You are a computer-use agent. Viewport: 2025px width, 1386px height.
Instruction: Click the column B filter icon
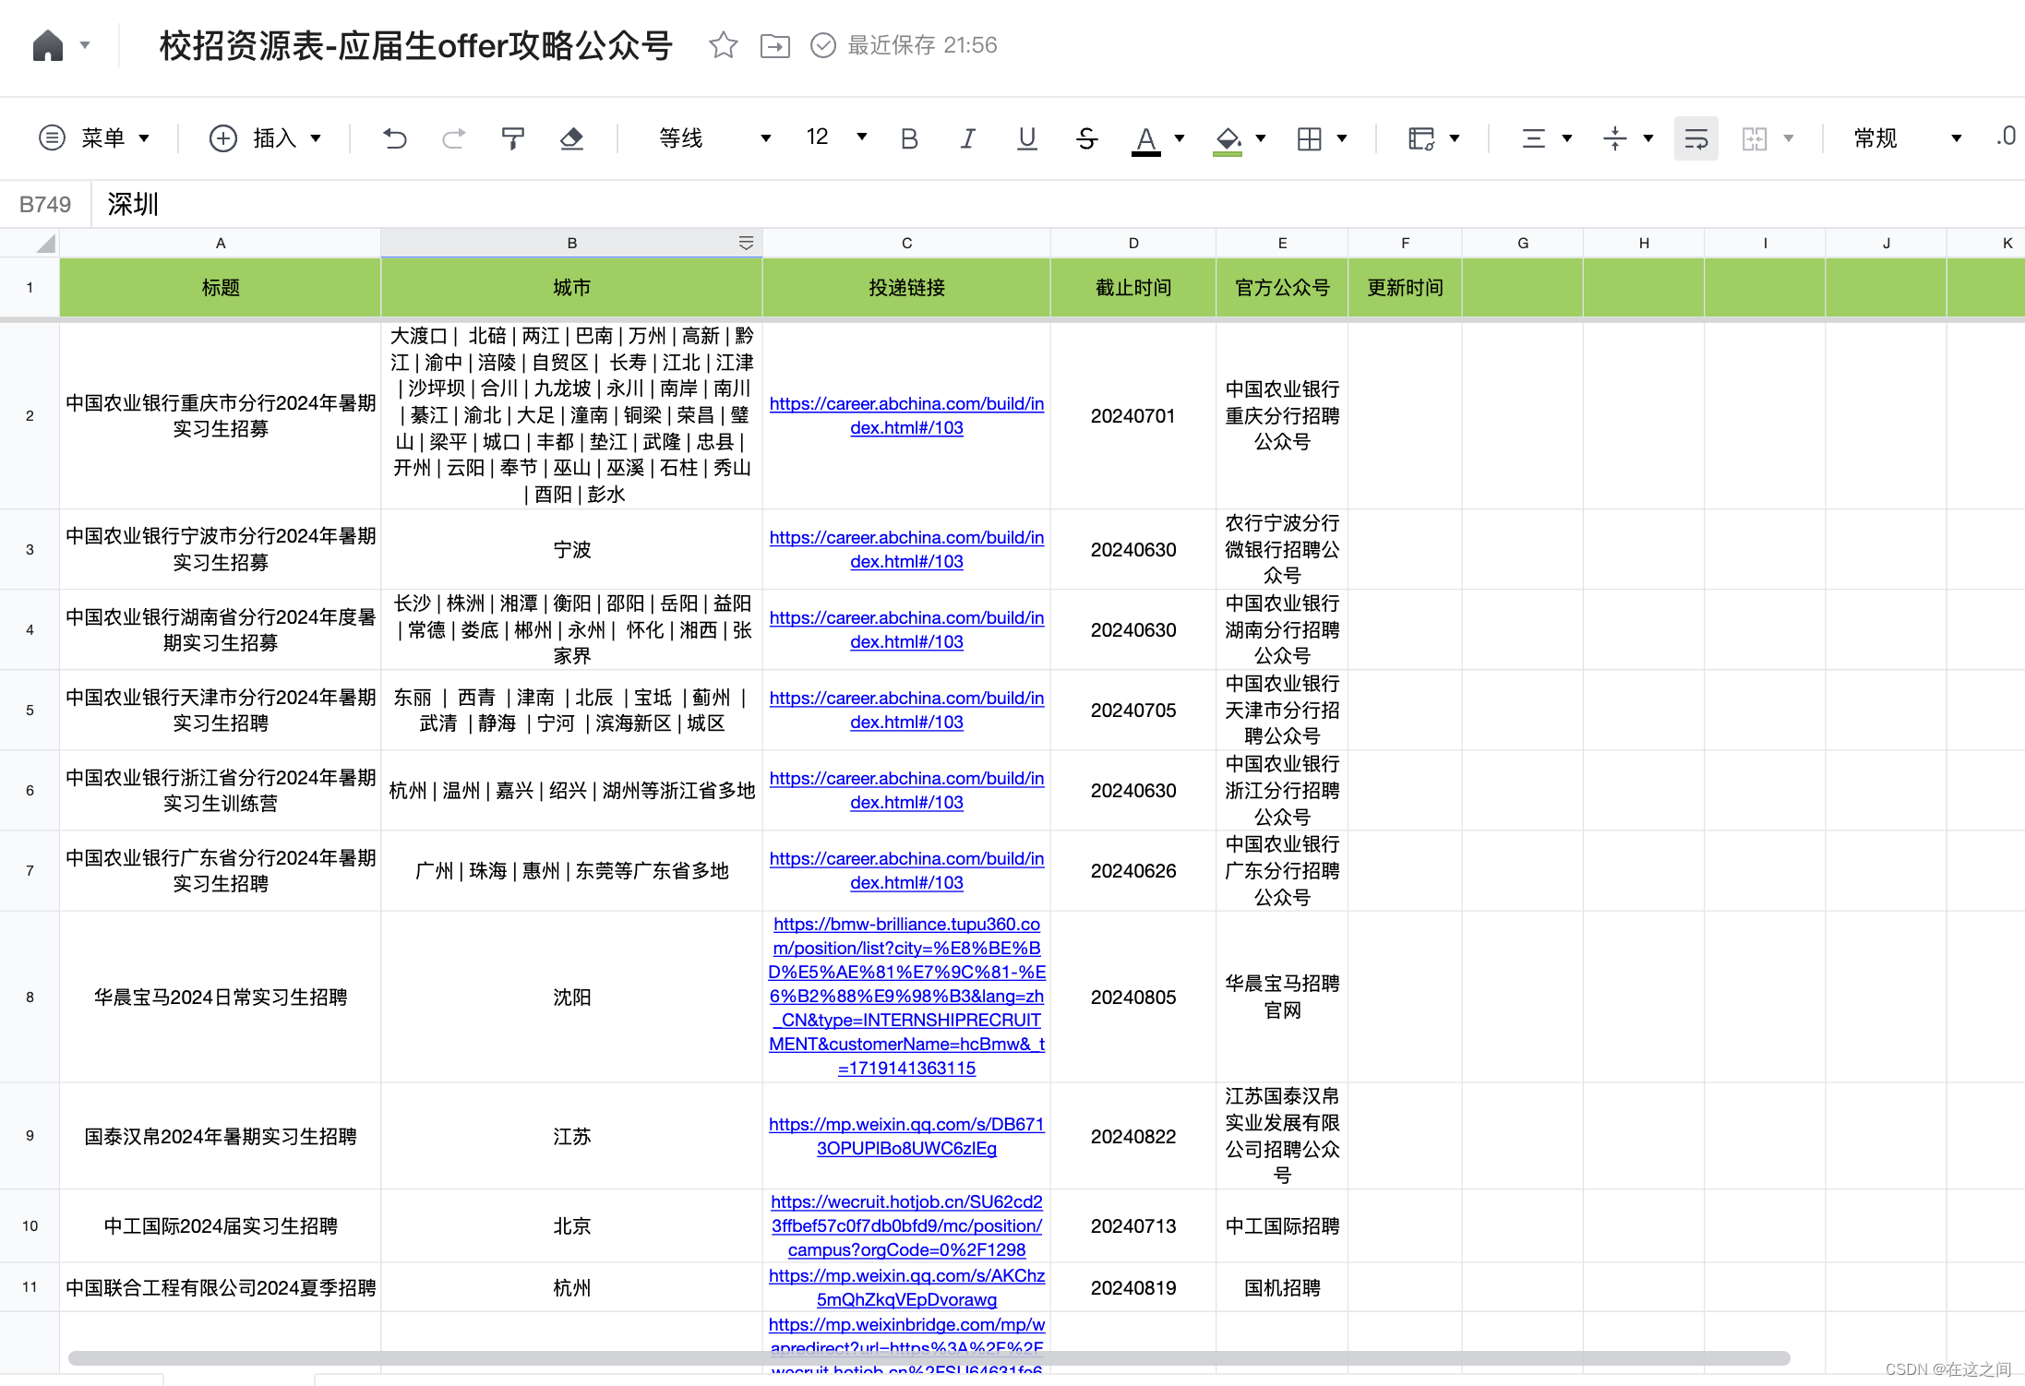coord(746,243)
